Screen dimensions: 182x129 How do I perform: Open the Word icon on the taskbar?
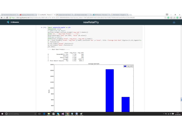click(x=77, y=114)
